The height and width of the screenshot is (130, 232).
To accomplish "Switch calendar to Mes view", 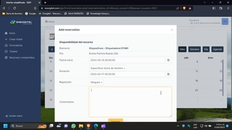I will [182, 49].
